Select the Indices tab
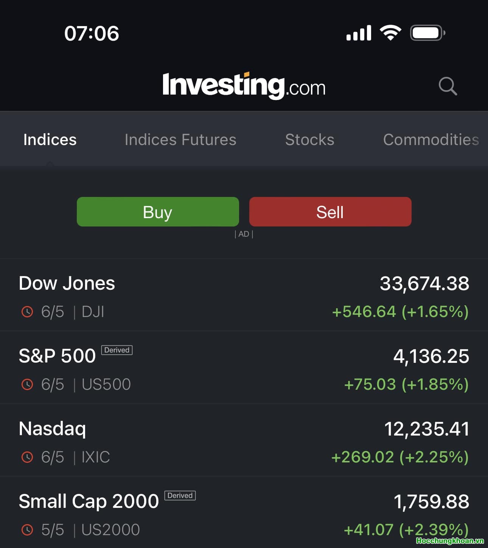This screenshot has width=488, height=548. coord(50,140)
